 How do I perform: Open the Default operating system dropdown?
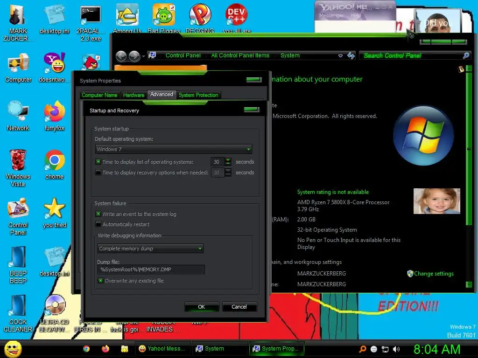pyautogui.click(x=174, y=149)
